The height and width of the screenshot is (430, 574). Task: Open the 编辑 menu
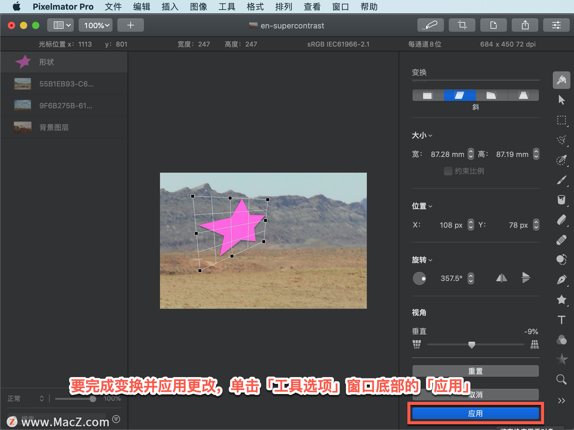pyautogui.click(x=142, y=7)
